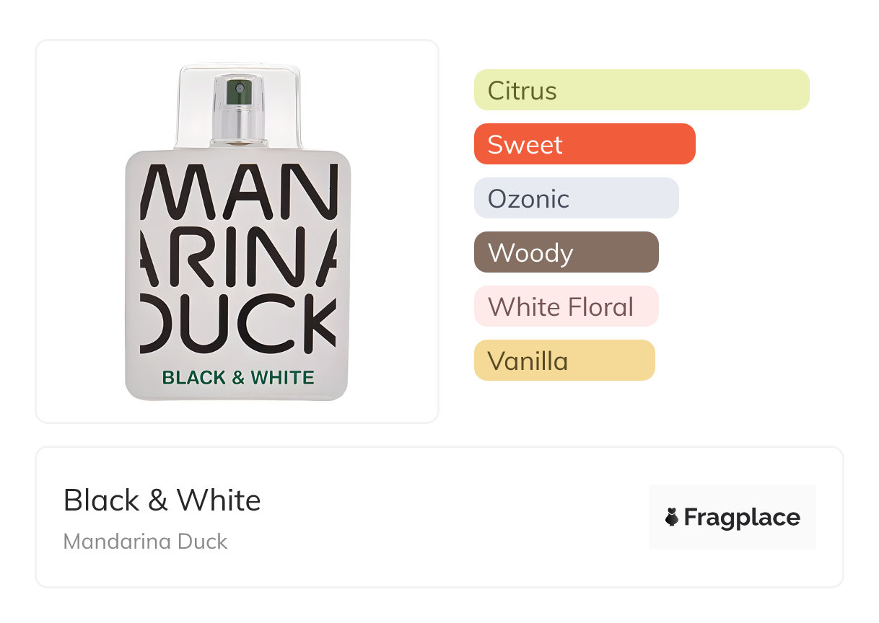Image resolution: width=879 pixels, height=623 pixels.
Task: Choose the yellow Vanilla accord bar
Action: [564, 361]
